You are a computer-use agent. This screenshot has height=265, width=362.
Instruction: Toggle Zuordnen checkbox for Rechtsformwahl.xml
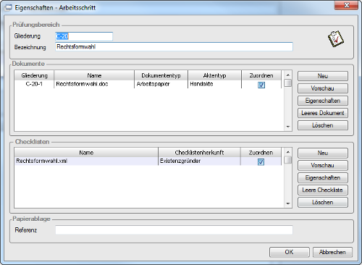click(261, 161)
